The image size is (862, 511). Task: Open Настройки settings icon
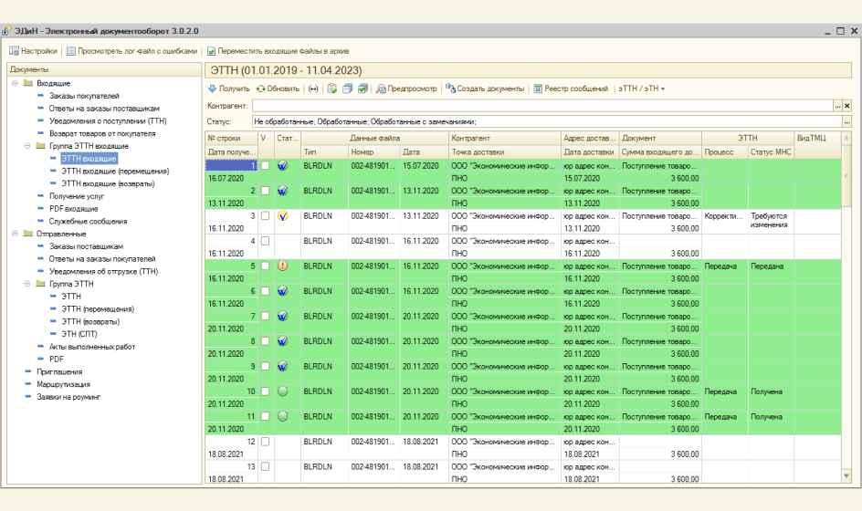[15, 51]
